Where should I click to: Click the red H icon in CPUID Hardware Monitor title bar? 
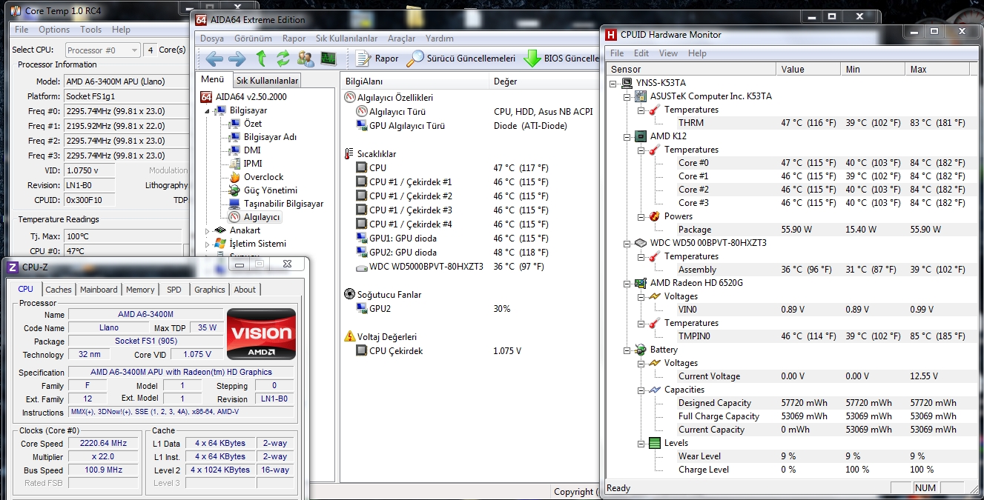click(612, 34)
